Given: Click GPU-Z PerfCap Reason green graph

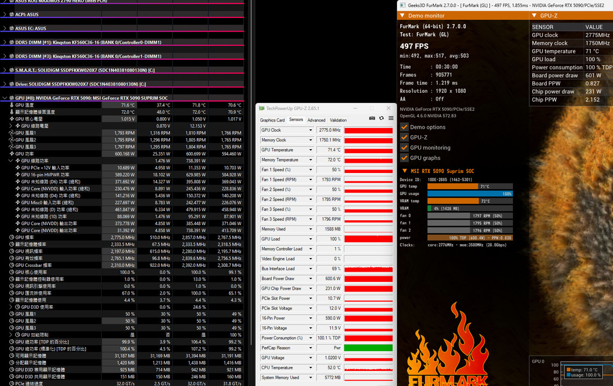Looking at the screenshot, I should [368, 348].
